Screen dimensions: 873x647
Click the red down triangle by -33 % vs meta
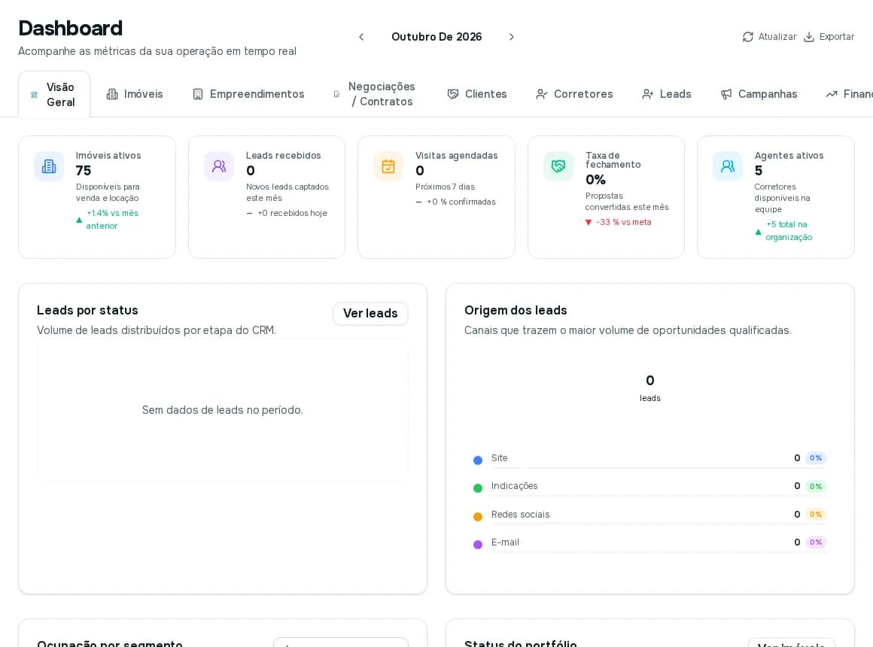click(x=589, y=223)
